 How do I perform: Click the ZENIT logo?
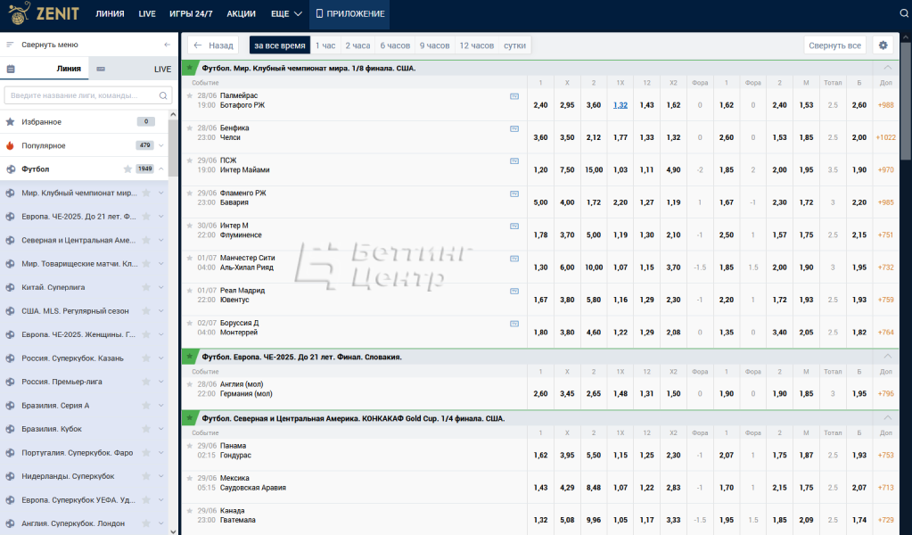44,12
